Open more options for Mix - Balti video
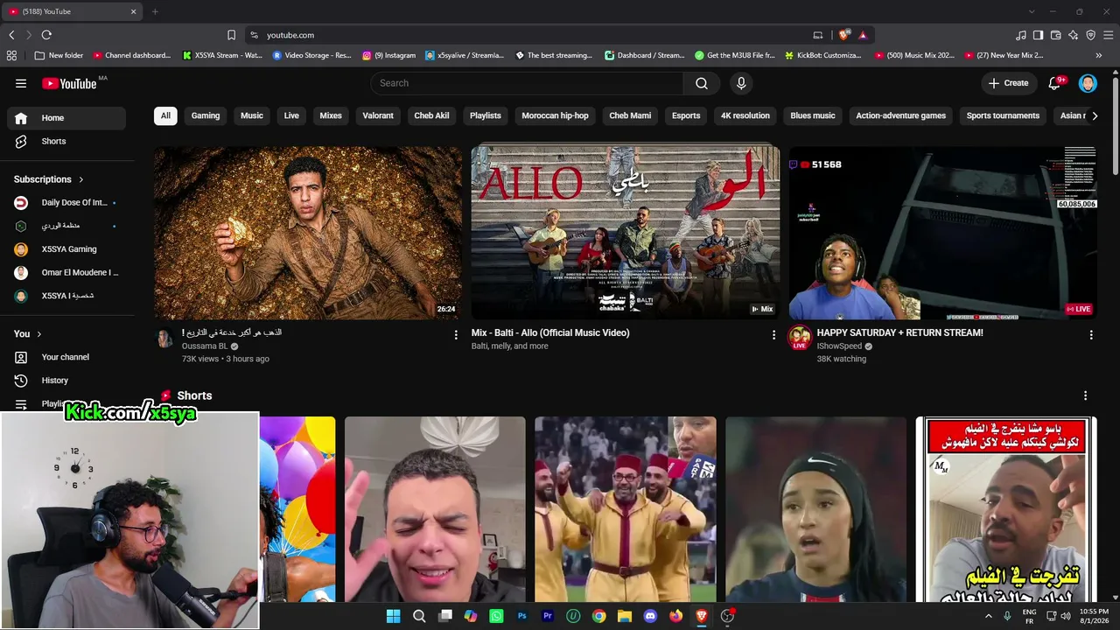The height and width of the screenshot is (630, 1120). [773, 334]
